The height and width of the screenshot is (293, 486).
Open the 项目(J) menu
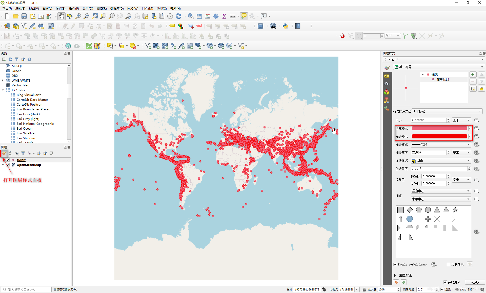[7, 9]
